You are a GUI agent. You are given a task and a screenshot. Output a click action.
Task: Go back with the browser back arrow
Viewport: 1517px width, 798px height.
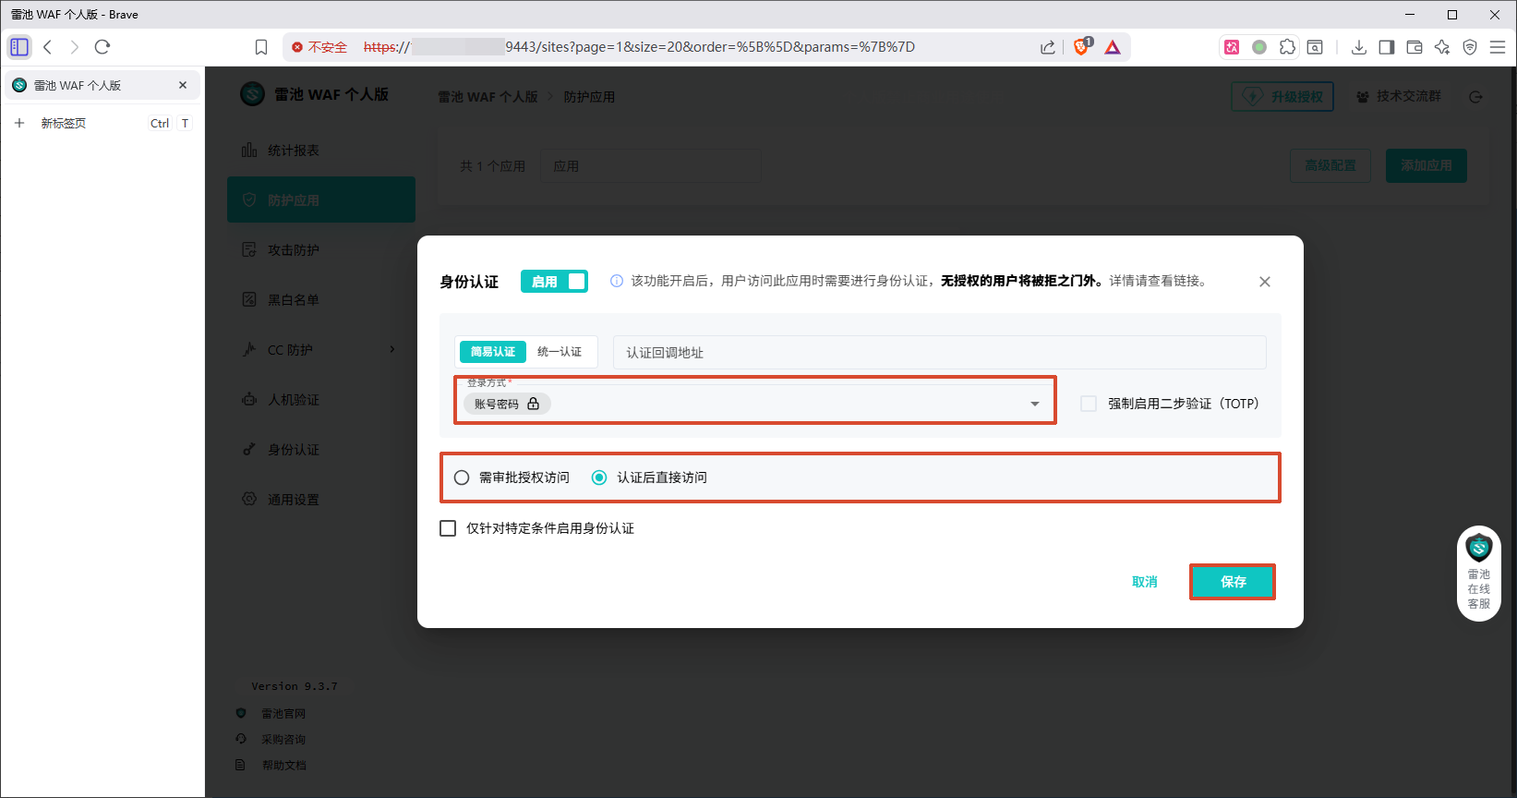point(48,47)
